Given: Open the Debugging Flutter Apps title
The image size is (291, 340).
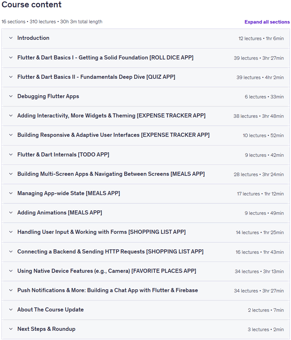Looking at the screenshot, I should [48, 96].
